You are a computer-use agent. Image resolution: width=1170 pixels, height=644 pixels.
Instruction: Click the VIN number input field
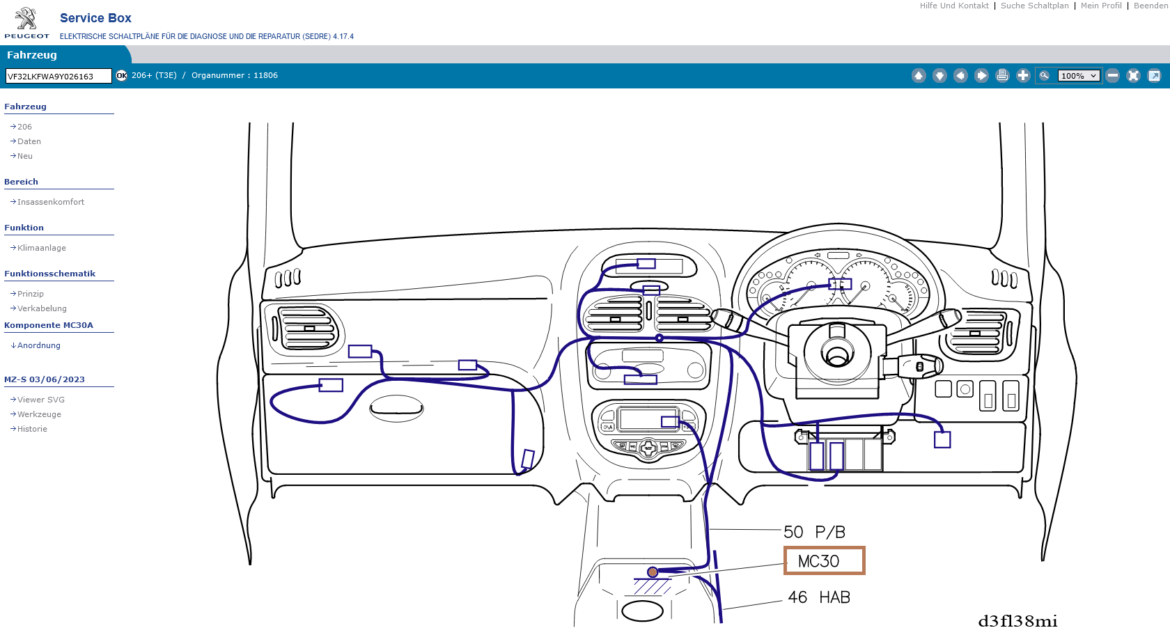click(58, 76)
